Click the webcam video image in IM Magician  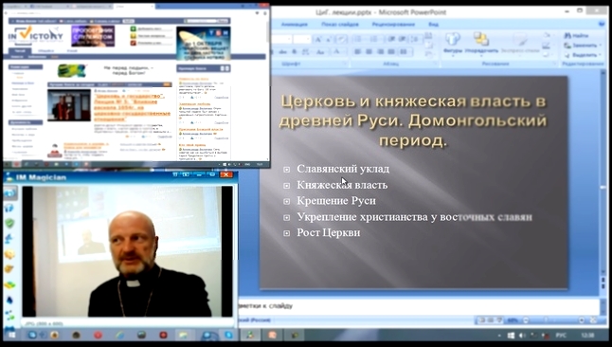pos(127,251)
